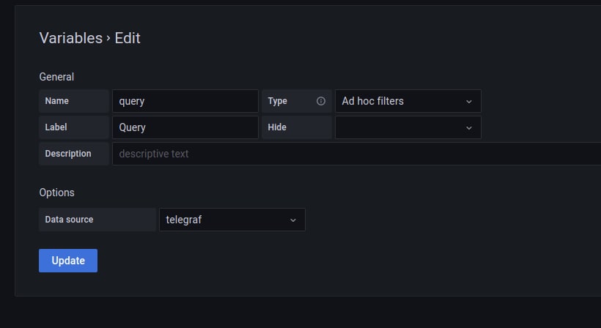Click the breadcrumb arrow between Variables and Edit
The width and height of the screenshot is (601, 328).
click(108, 38)
